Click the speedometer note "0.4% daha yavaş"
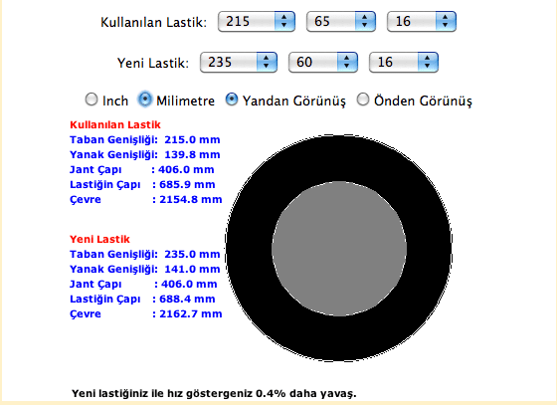Viewport: 557px width, 405px height. point(306,394)
